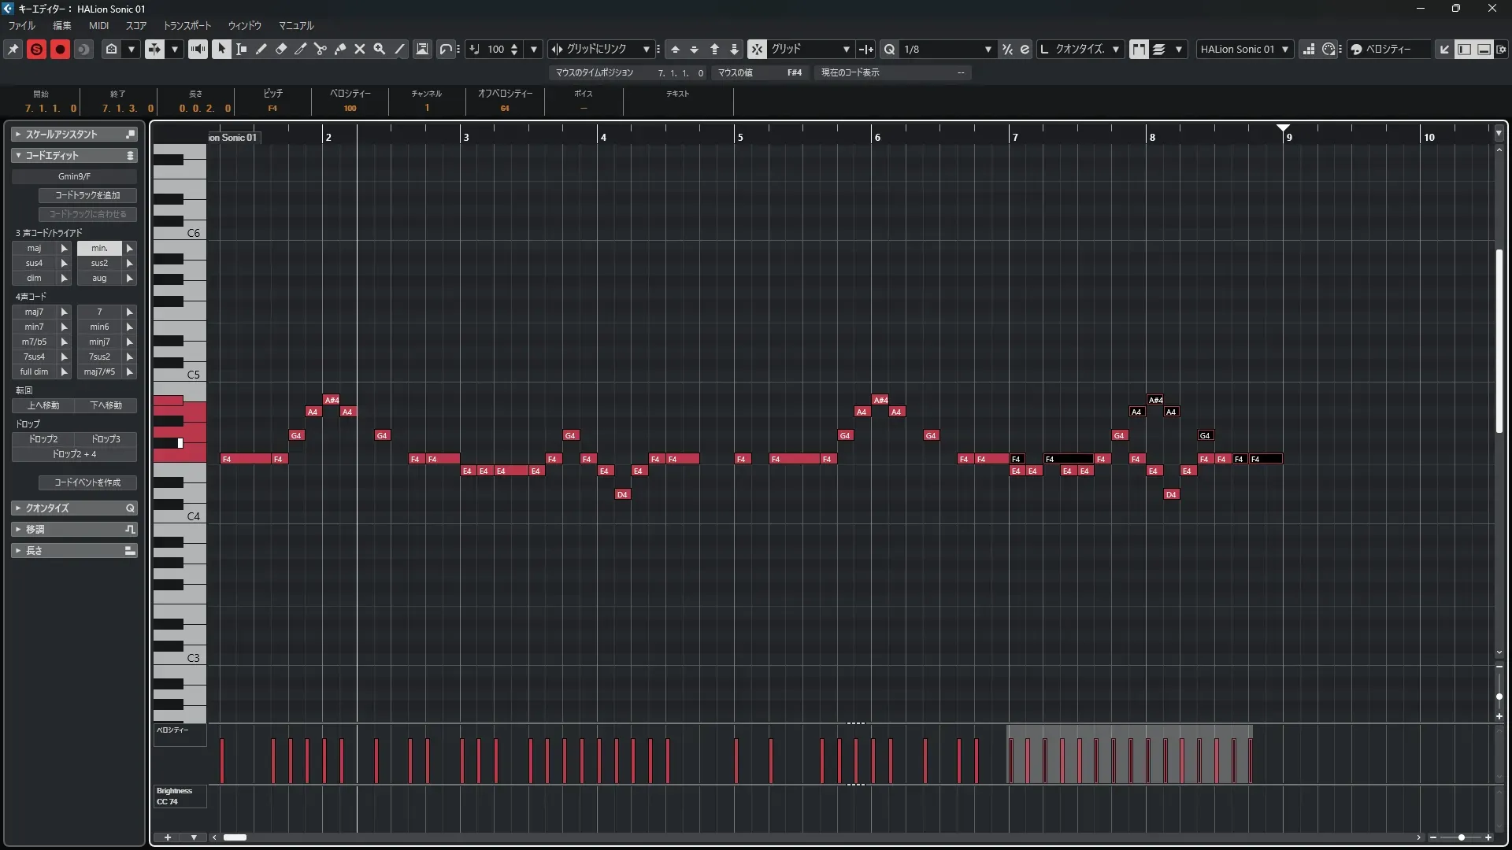The image size is (1512, 850).
Task: Select the Object Selection arrow tool
Action: 221,49
